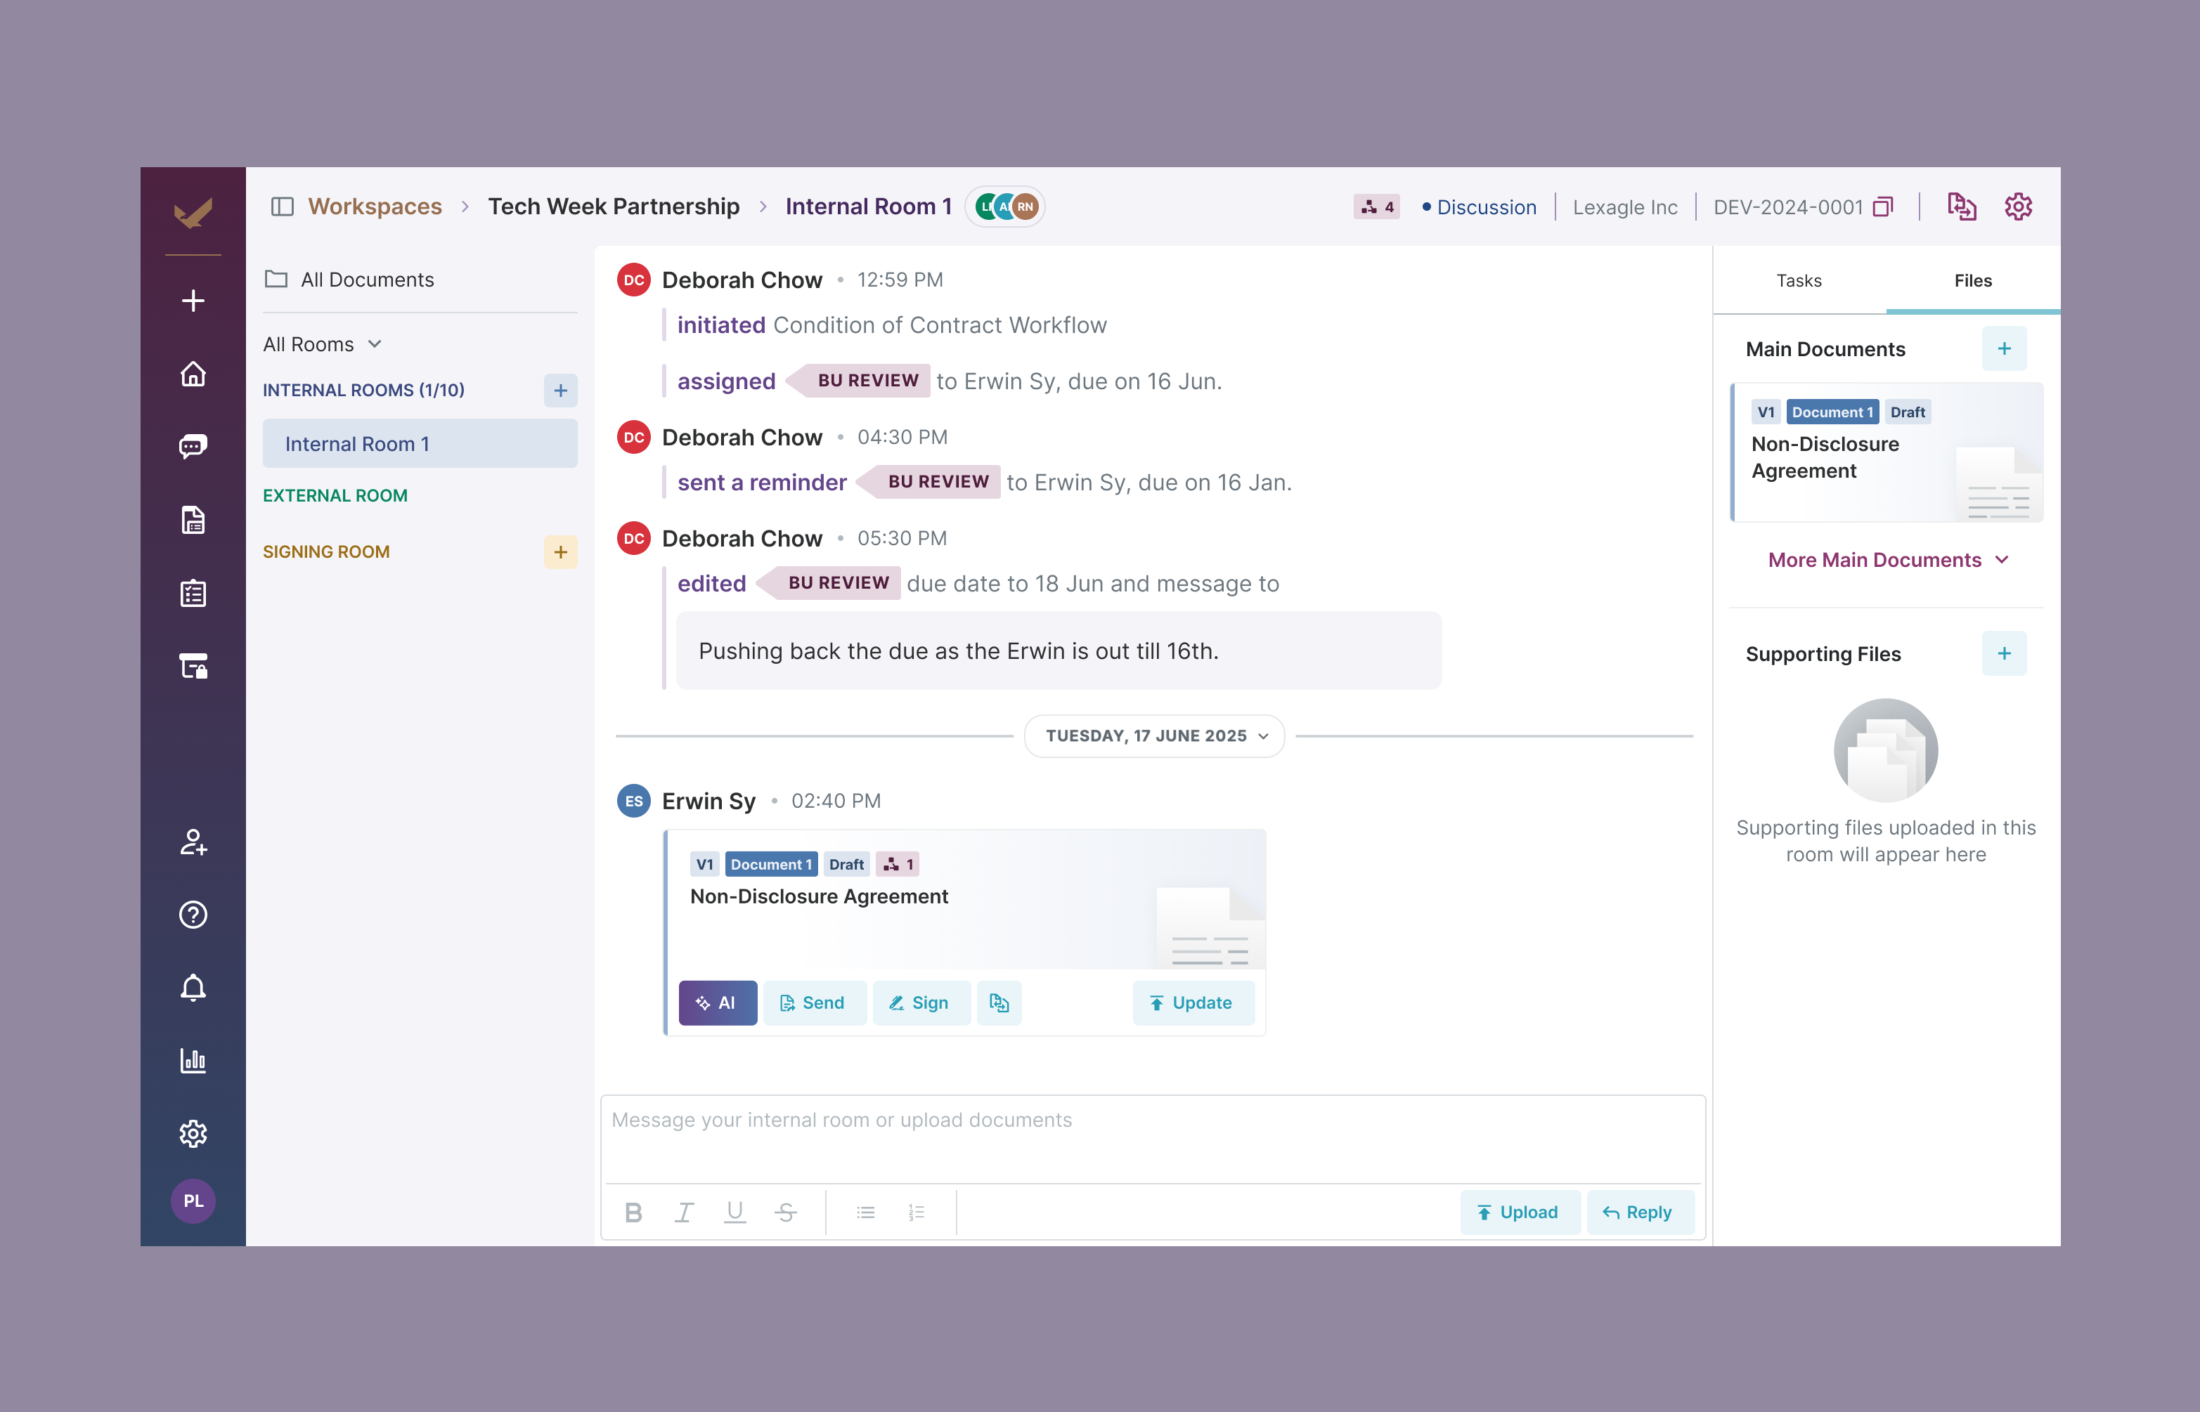Screen dimensions: 2200x1412
Task: Click the document compare icon in header
Action: pos(1962,207)
